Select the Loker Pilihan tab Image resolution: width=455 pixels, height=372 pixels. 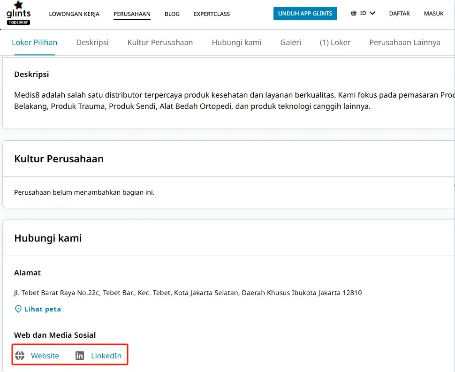click(35, 42)
